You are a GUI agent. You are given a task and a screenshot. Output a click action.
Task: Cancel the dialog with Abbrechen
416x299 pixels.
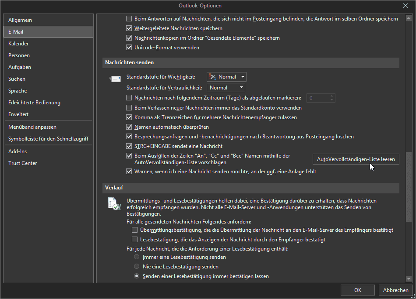coord(395,290)
